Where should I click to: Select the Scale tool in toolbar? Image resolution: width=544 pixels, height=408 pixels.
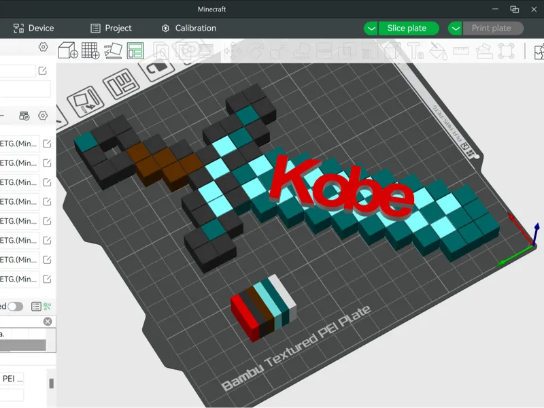click(x=278, y=51)
